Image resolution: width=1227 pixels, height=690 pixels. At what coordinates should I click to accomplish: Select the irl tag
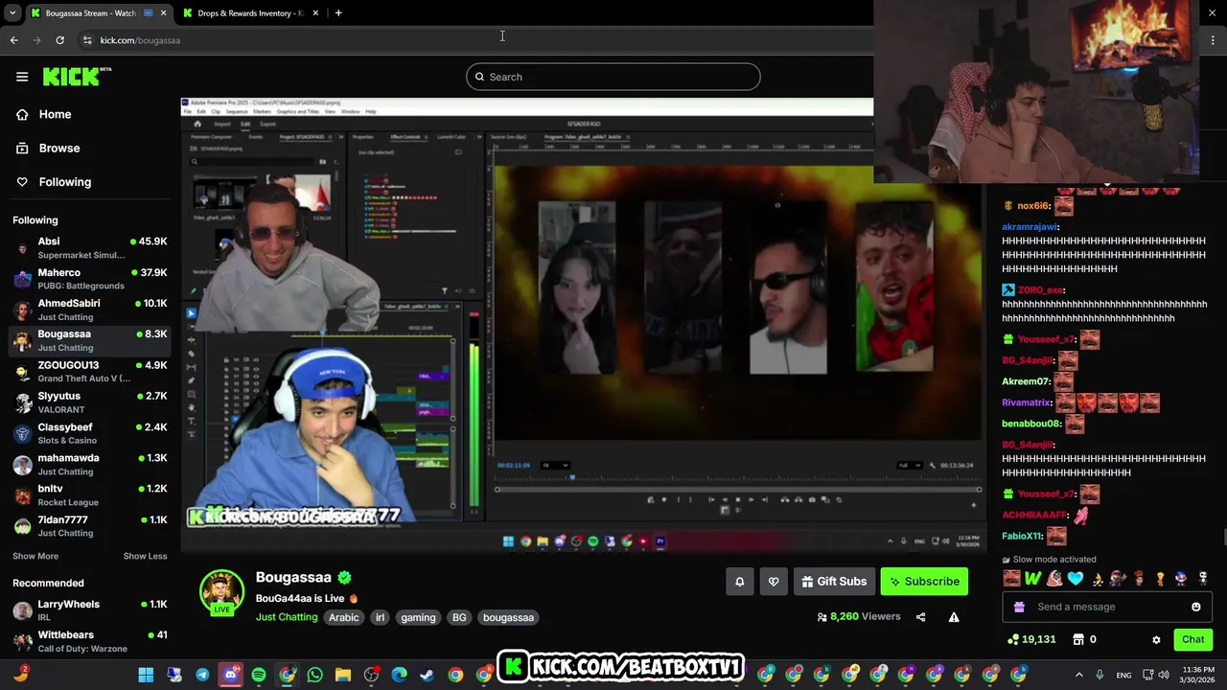coord(380,617)
